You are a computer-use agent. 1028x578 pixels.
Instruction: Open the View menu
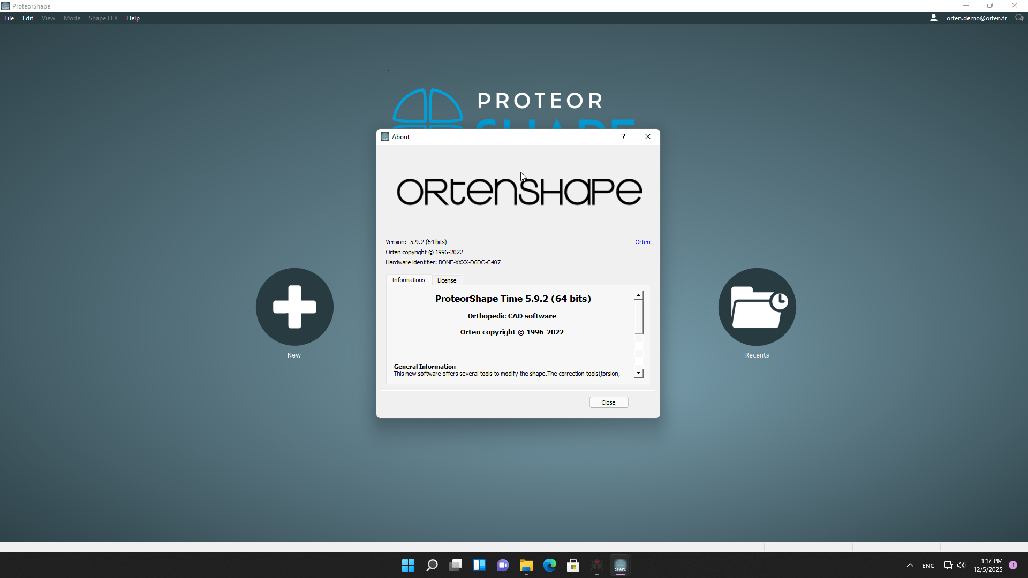point(48,18)
